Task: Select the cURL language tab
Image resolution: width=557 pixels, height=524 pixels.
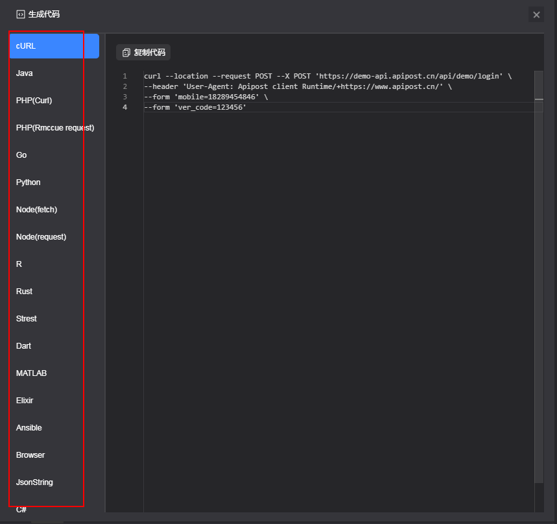Action: click(x=26, y=46)
